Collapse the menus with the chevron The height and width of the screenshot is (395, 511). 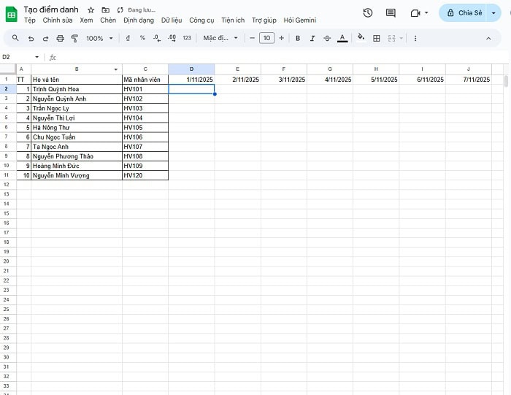click(488, 39)
